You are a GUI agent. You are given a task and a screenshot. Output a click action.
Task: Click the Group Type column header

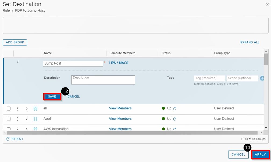(x=222, y=53)
